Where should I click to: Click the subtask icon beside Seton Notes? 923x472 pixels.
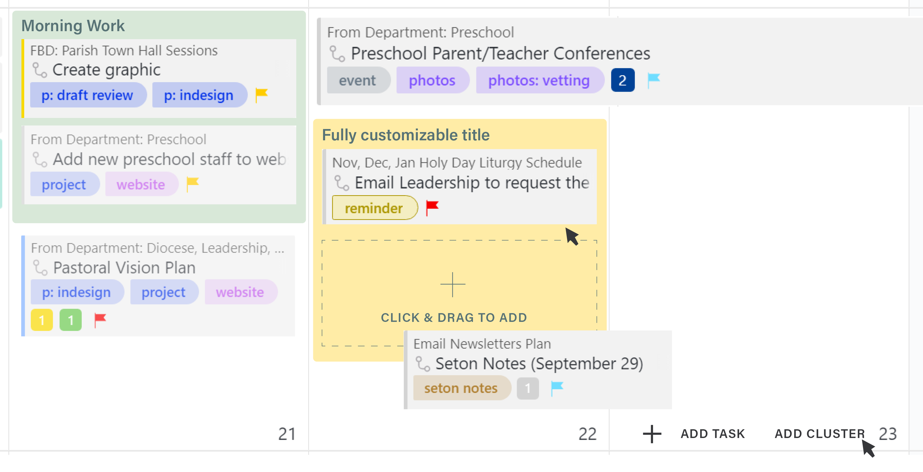pyautogui.click(x=423, y=364)
